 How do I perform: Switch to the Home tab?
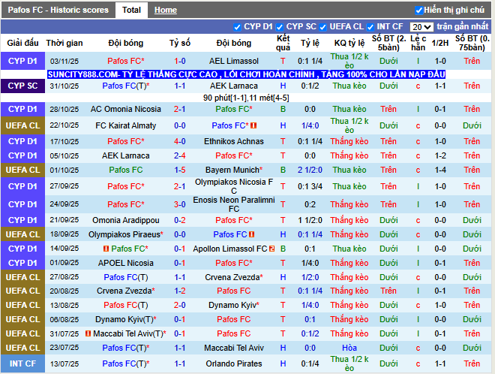tap(166, 10)
